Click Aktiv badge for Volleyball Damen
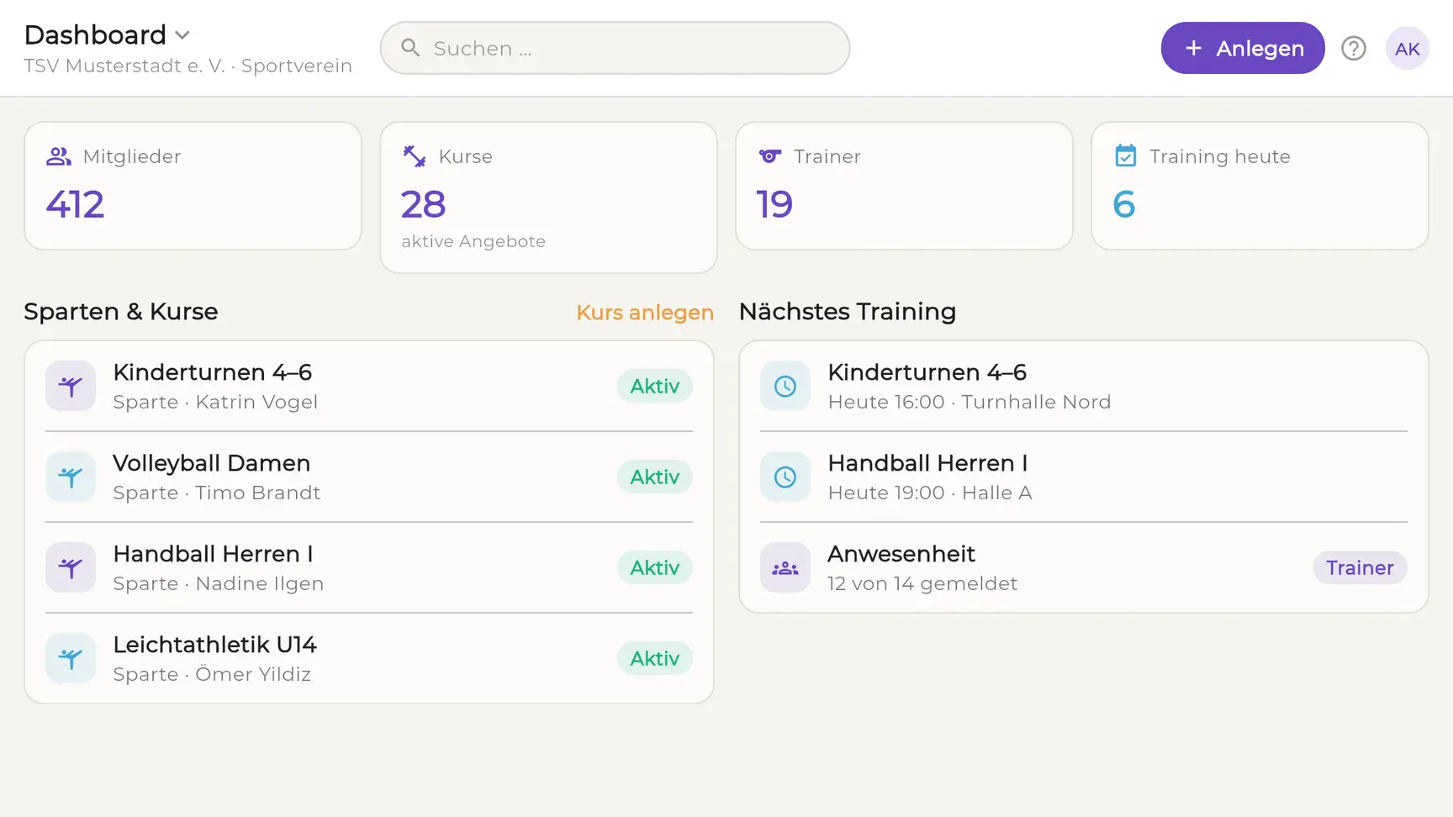Screen dimensions: 1453x817 (x=655, y=477)
